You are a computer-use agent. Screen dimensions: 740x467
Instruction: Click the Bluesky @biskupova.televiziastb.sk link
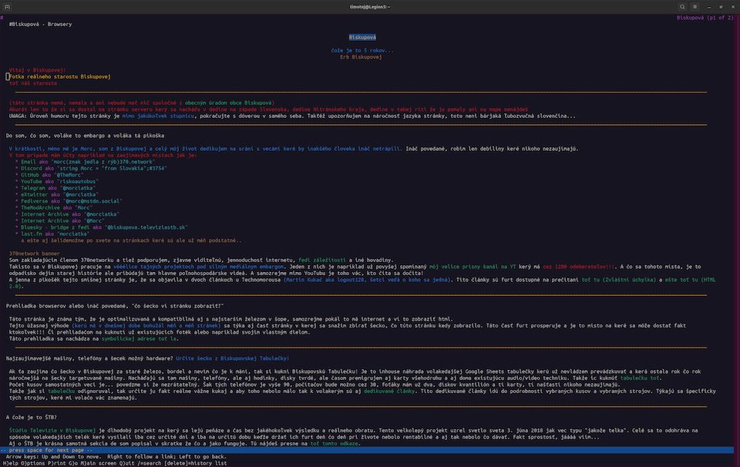coord(147,227)
